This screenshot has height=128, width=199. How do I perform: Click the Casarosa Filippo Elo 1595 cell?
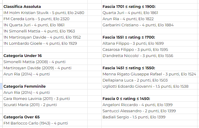point(150,49)
